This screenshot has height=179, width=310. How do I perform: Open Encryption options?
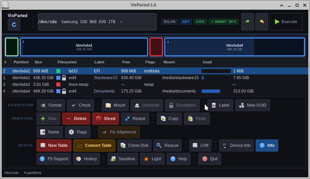(182, 105)
